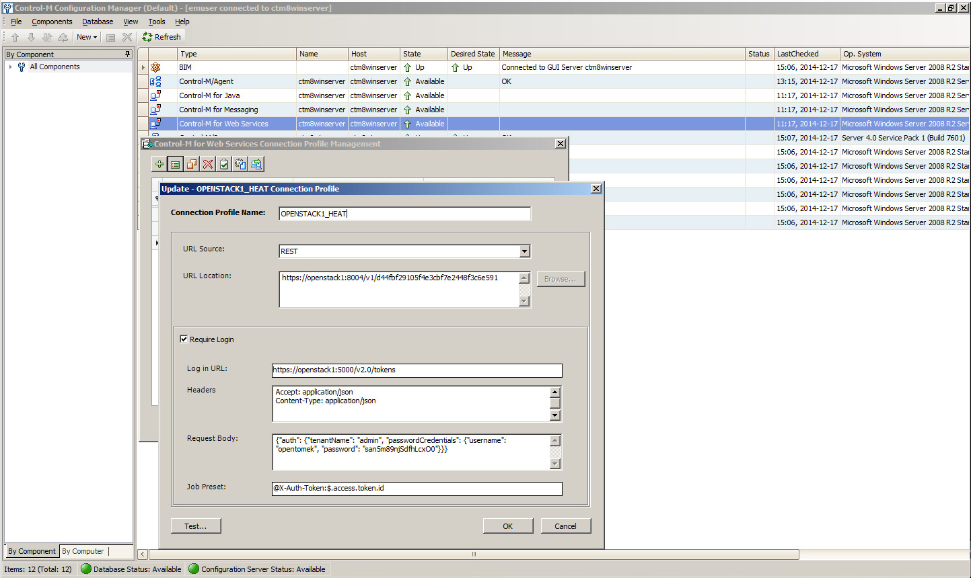Click the Down arrow toolbar icon
Viewport: 971px width, 578px height.
[x=31, y=38]
